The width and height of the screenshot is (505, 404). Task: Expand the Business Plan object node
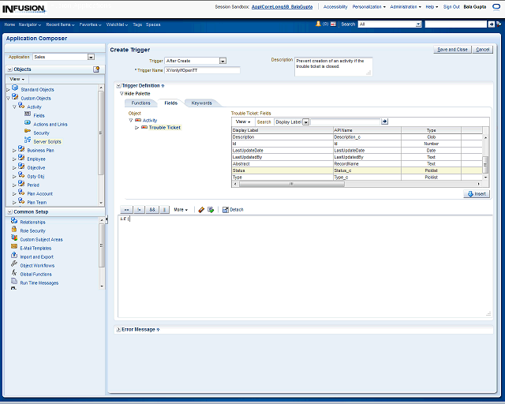coord(15,150)
